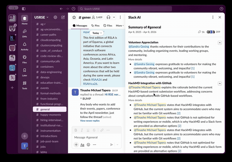Image resolution: width=232 pixels, height=162 pixels.
Task: Click the Message #general input field
Action: 97,137
